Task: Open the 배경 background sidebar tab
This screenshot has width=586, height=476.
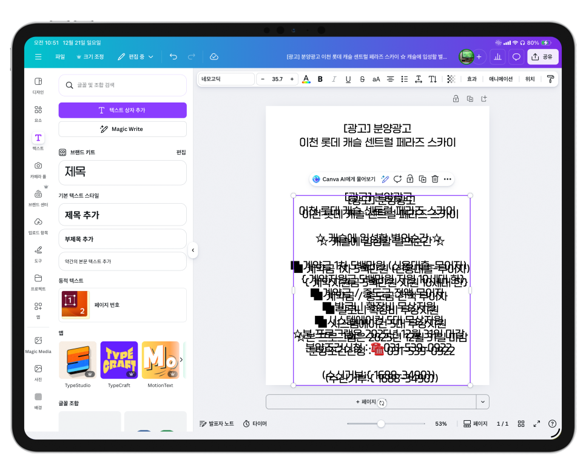Action: coord(38,401)
